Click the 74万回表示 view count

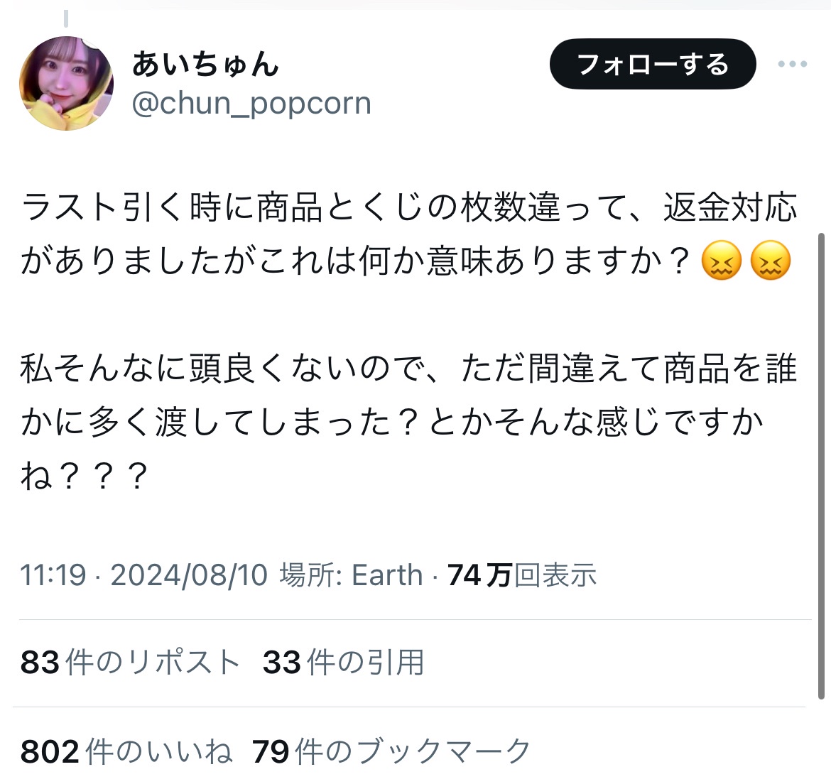[x=522, y=575]
